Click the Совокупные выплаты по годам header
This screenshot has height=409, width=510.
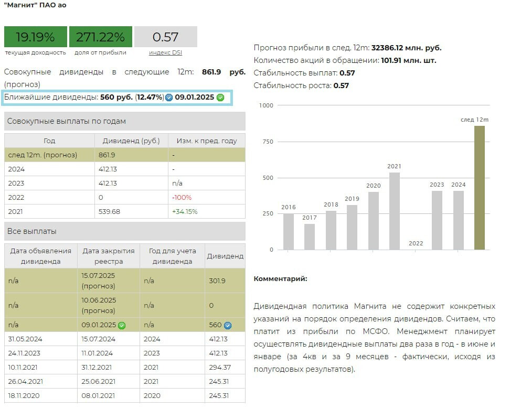pyautogui.click(x=124, y=121)
